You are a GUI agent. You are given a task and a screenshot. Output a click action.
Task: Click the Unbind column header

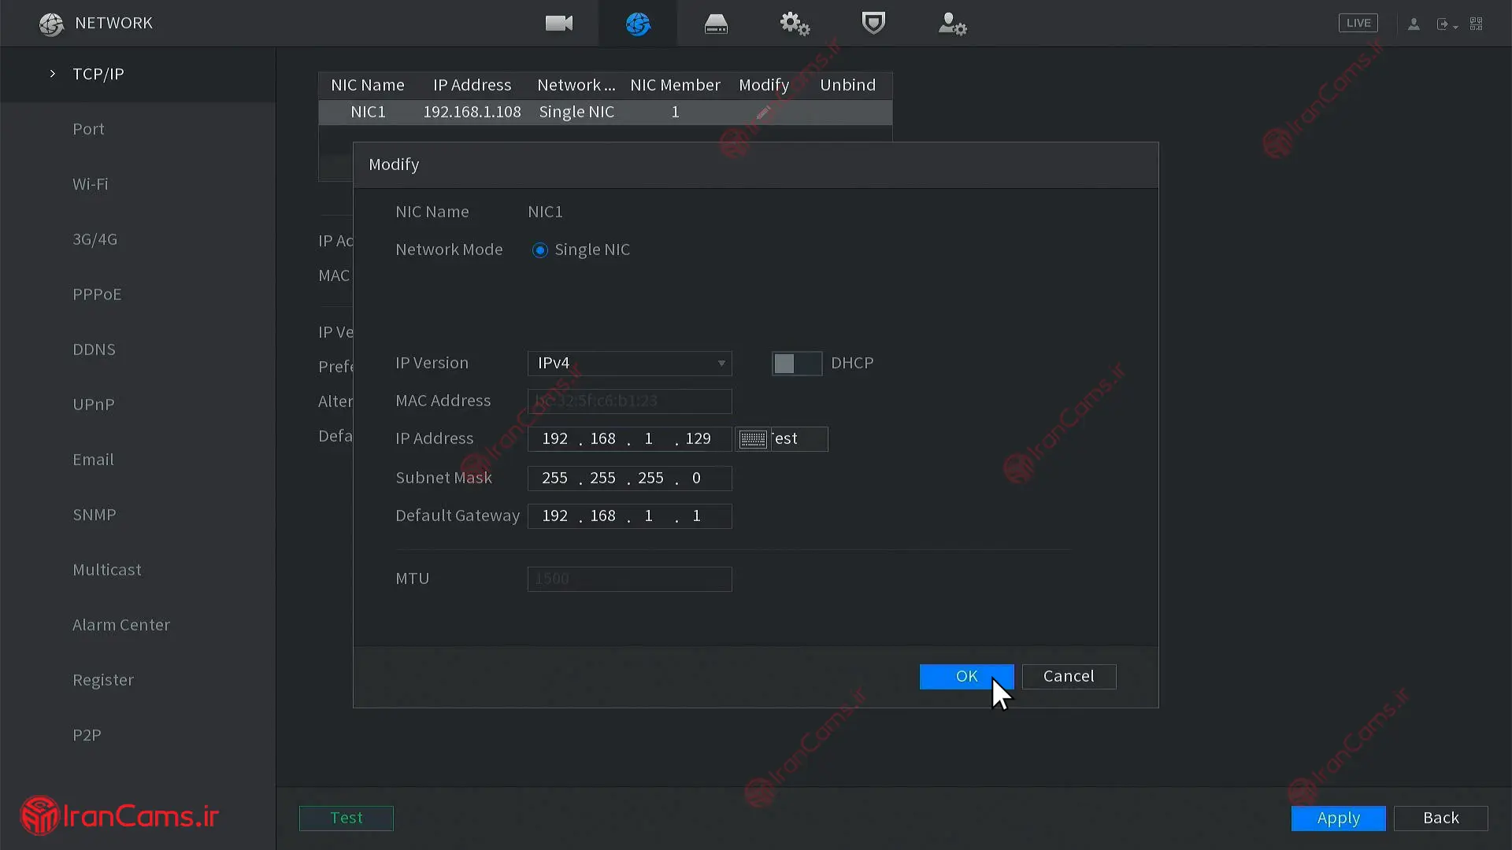coord(847,85)
